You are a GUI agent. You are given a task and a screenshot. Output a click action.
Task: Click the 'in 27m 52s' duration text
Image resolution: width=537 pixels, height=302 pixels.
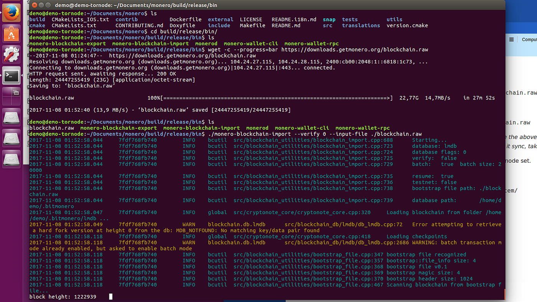pos(479,98)
